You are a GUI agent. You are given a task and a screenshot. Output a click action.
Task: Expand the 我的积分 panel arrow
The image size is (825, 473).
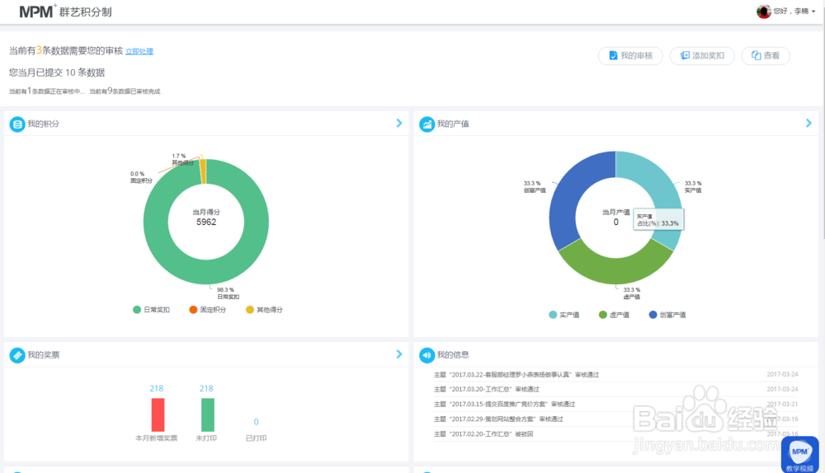tap(398, 123)
